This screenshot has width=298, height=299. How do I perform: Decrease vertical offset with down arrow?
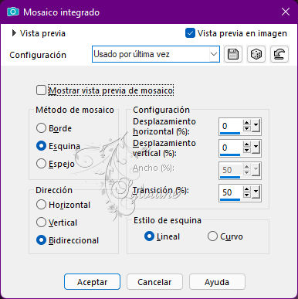(247, 151)
